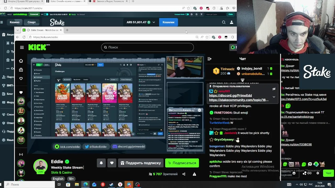Click the 18+ tag under stream title
The height and width of the screenshot is (188, 335).
pyautogui.click(x=71, y=179)
